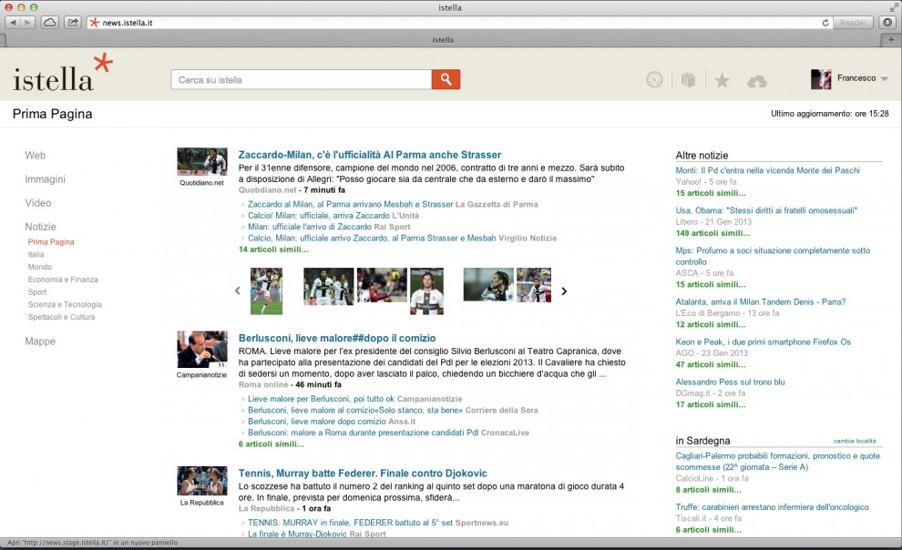Click first player photo in carousel
Image resolution: width=902 pixels, height=550 pixels.
tap(266, 290)
